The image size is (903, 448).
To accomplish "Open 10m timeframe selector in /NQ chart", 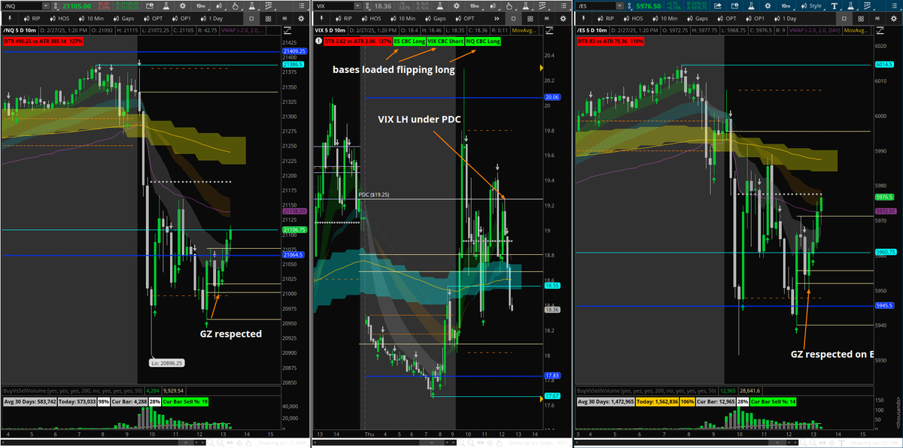I will click(201, 6).
